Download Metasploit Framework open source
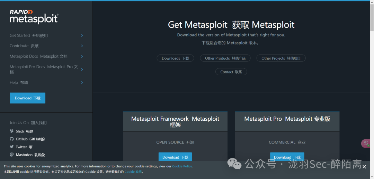The image size is (374, 179). pyautogui.click(x=175, y=157)
